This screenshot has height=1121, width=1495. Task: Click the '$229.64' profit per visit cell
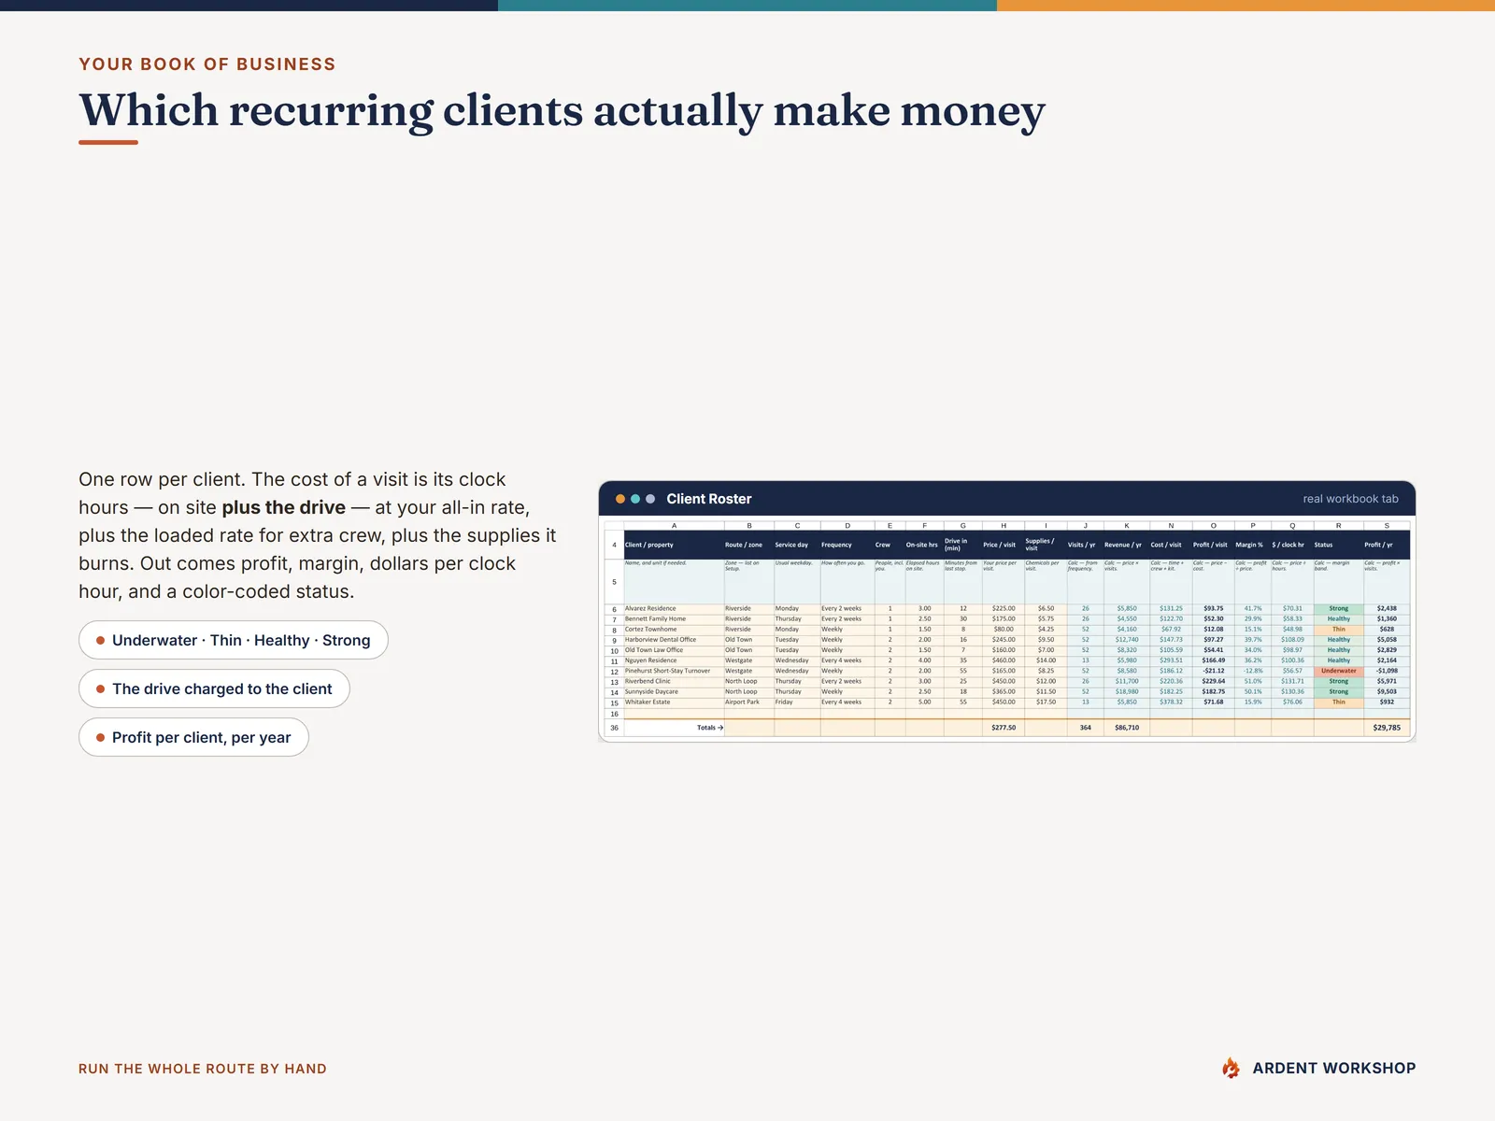(1213, 681)
